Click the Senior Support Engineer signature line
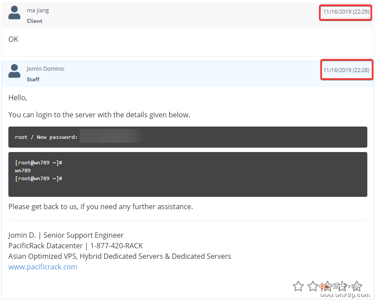The image size is (377, 301). [84, 235]
